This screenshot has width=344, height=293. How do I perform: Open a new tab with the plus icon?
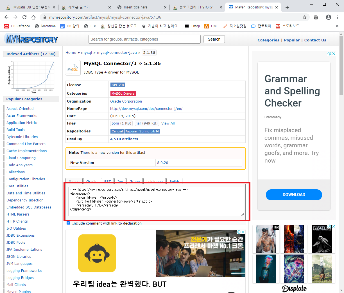coord(287,7)
